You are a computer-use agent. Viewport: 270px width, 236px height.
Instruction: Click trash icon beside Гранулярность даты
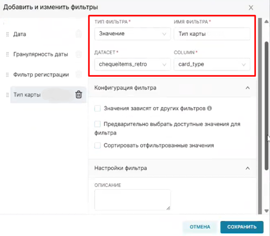point(78,54)
